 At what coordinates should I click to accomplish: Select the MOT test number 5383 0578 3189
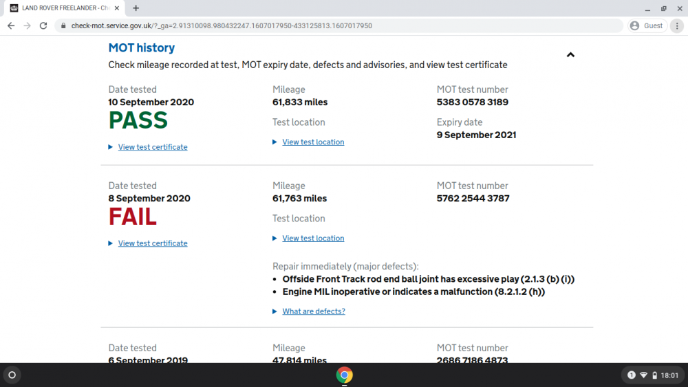point(472,102)
